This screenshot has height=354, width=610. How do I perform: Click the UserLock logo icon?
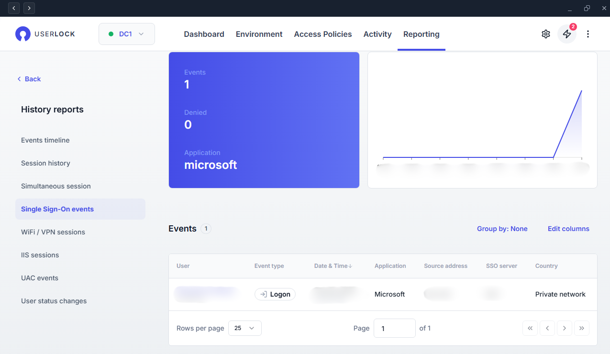click(x=22, y=34)
